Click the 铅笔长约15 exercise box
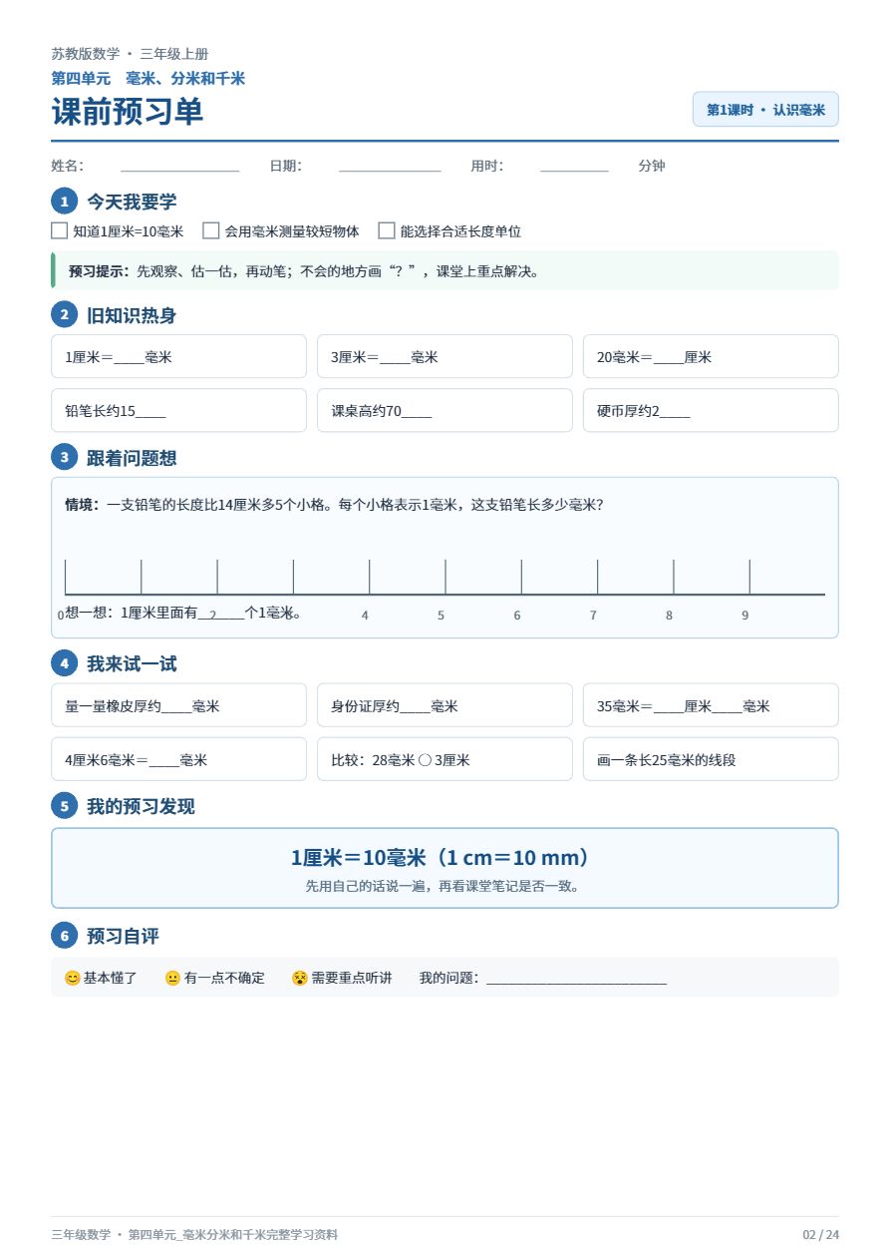Image resolution: width=889 pixels, height=1259 pixels. [x=178, y=410]
